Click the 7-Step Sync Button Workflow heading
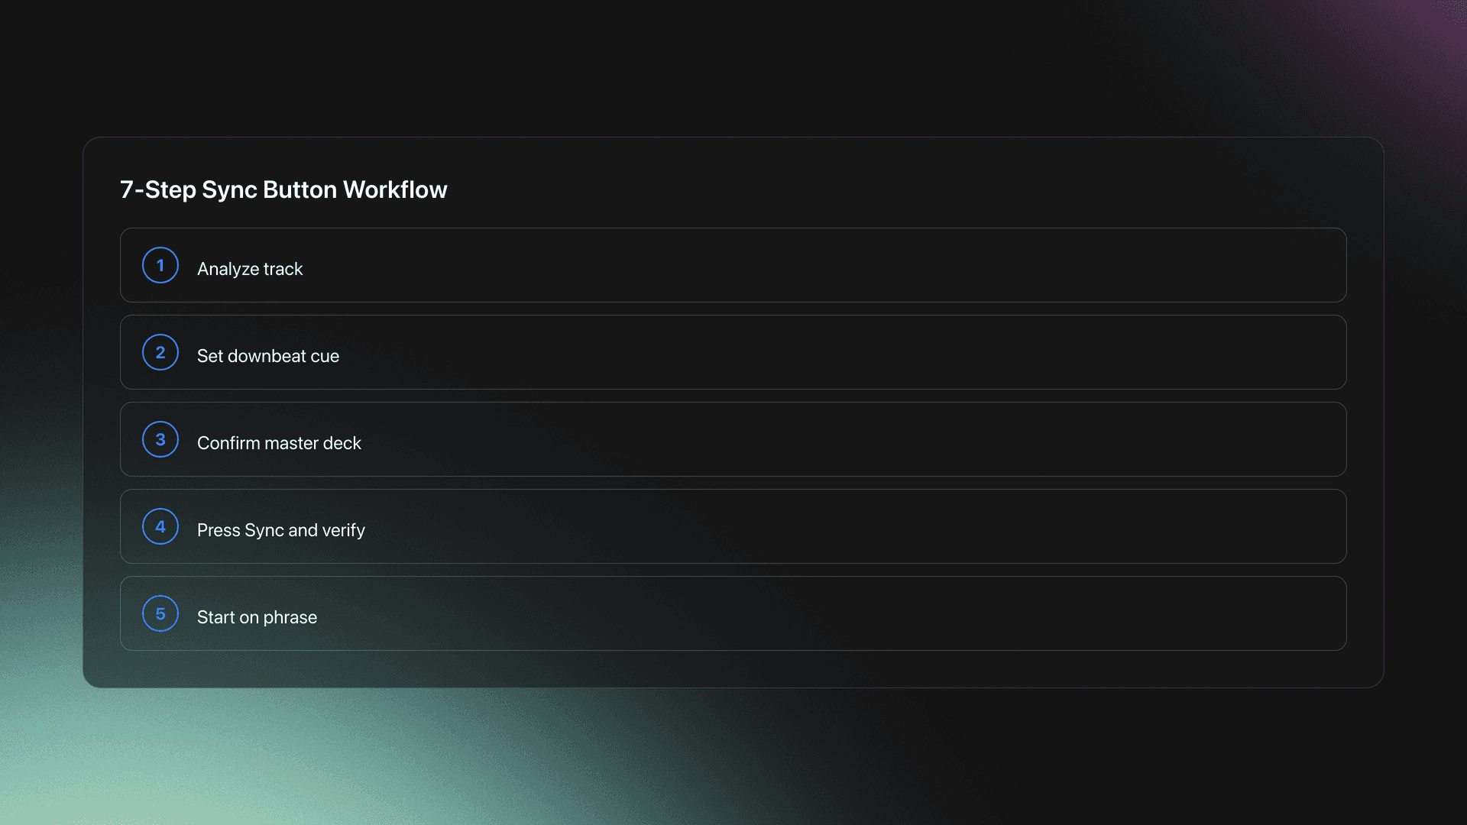This screenshot has height=825, width=1467. 283,189
